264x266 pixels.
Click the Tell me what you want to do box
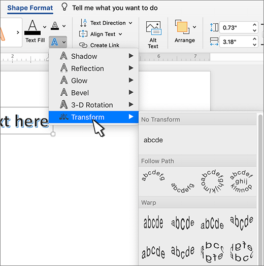pyautogui.click(x=115, y=8)
